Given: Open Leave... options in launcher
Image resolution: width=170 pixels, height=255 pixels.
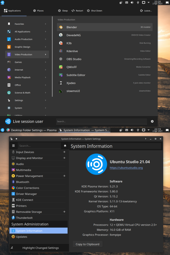Looking at the screenshot, I should 146,11.
